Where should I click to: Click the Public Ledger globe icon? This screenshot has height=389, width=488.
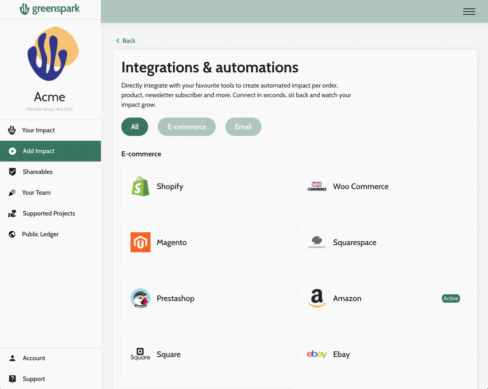[x=12, y=234]
